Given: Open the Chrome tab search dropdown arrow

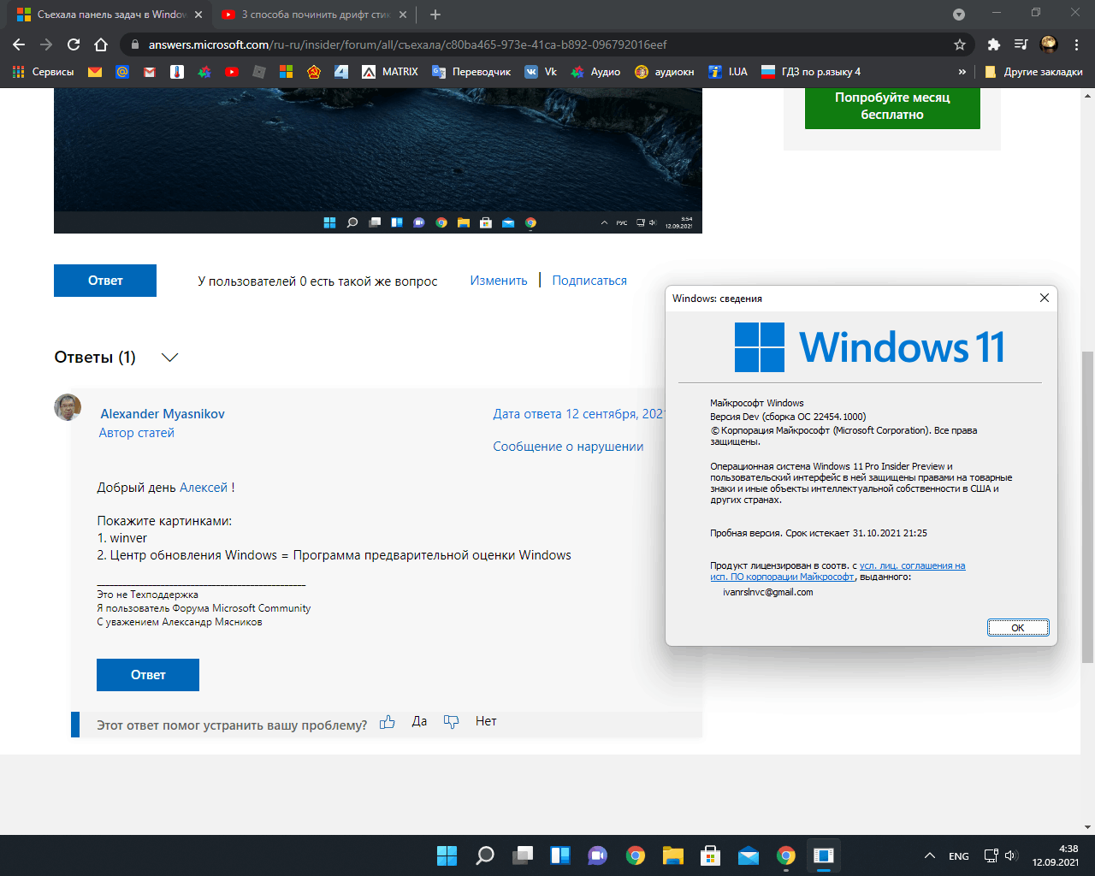Looking at the screenshot, I should (x=959, y=15).
